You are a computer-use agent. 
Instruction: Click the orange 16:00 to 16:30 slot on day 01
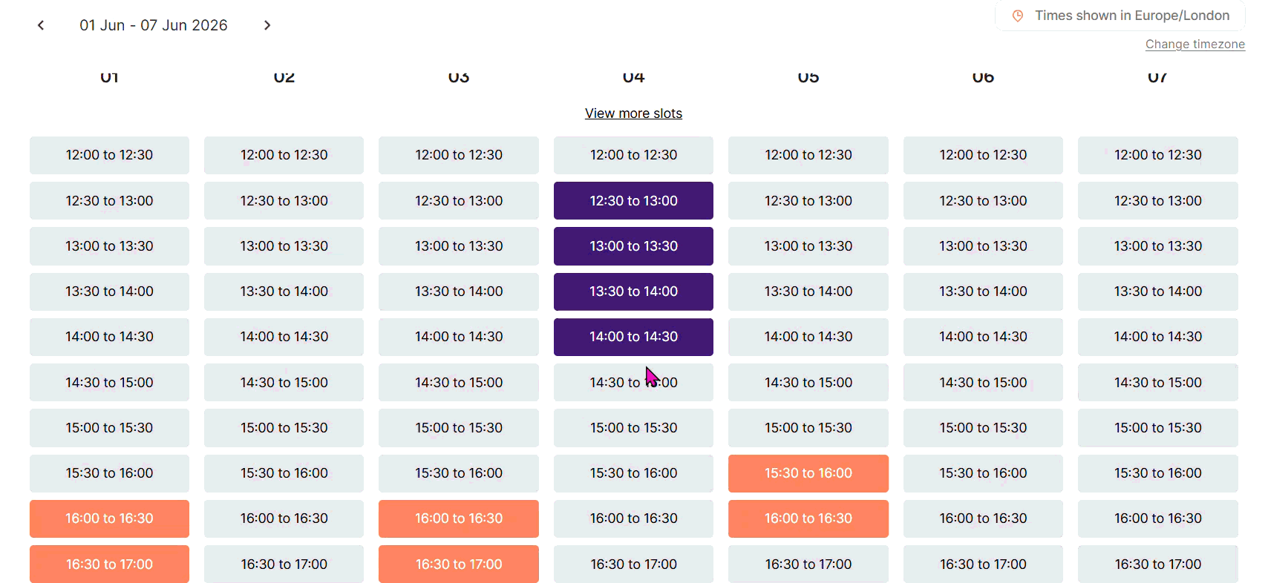click(x=109, y=518)
